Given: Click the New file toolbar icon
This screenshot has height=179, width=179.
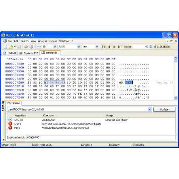Looking at the screenshot, I should (6, 47).
